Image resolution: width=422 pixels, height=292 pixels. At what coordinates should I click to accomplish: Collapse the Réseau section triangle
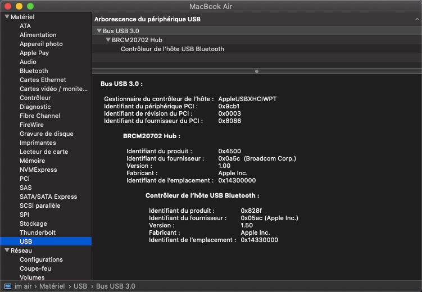(7, 250)
